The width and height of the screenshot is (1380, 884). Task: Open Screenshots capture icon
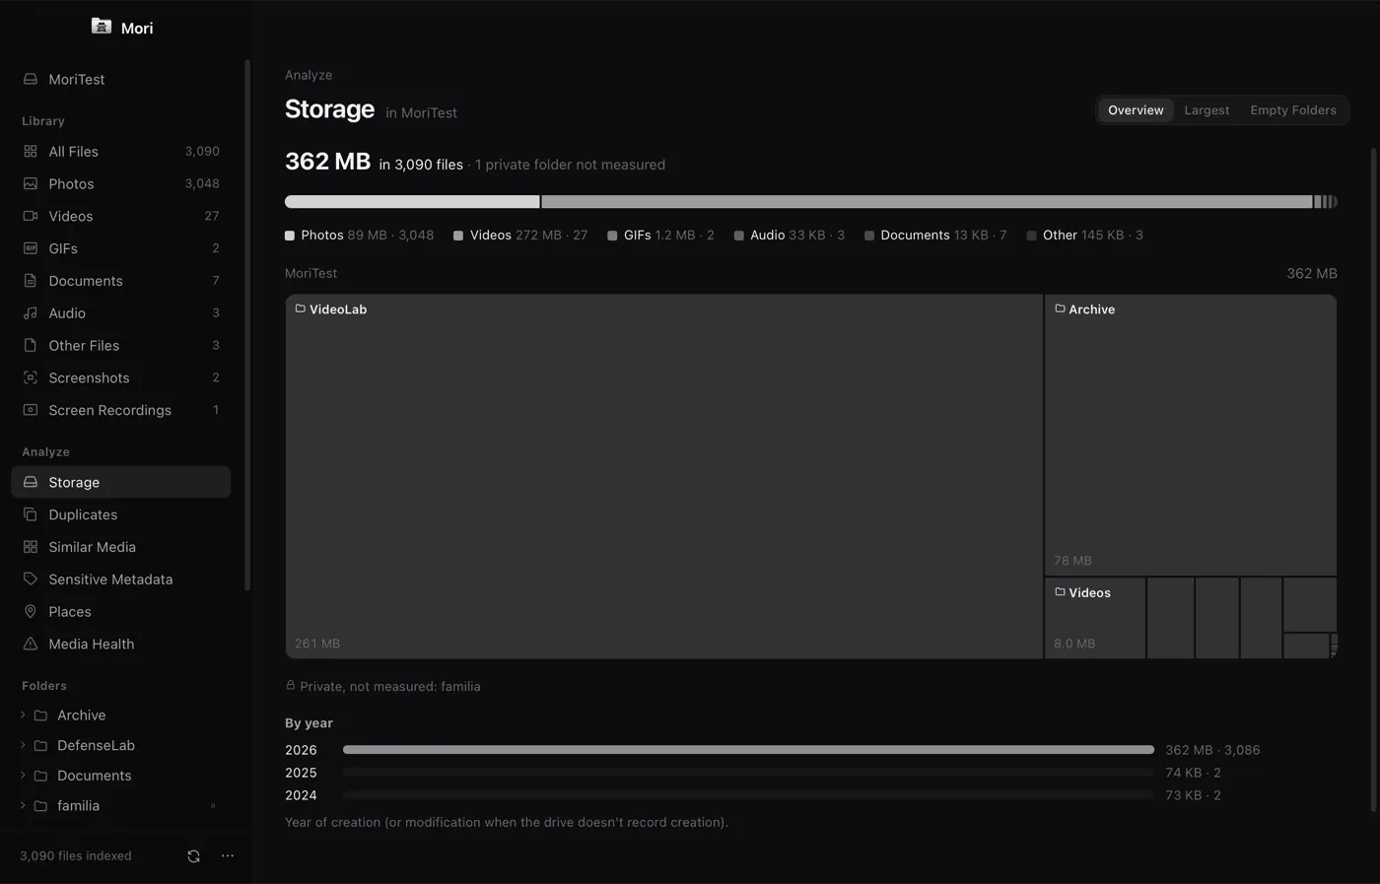[x=31, y=377]
